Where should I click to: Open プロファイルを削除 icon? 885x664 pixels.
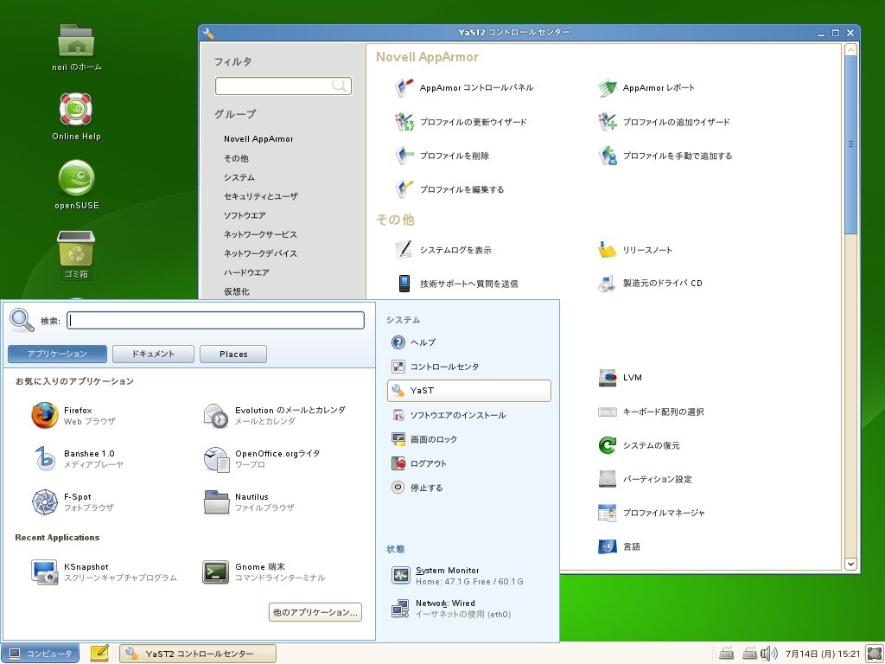click(x=404, y=156)
